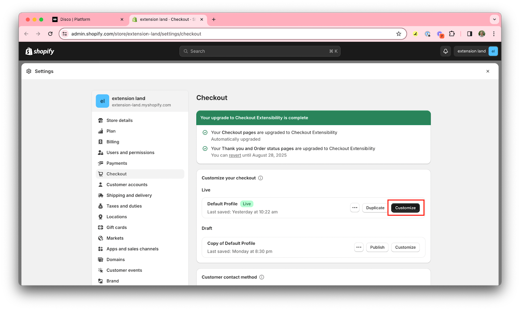Open more actions for Copy of Default Profile
Screen dimensions: 520x310
(x=359, y=247)
